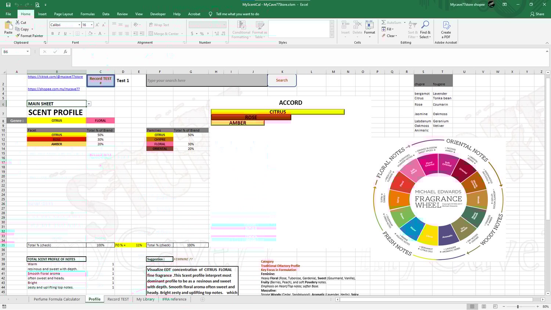Switch to Page Layout view in status bar
This screenshot has height=310, width=551.
[484, 306]
